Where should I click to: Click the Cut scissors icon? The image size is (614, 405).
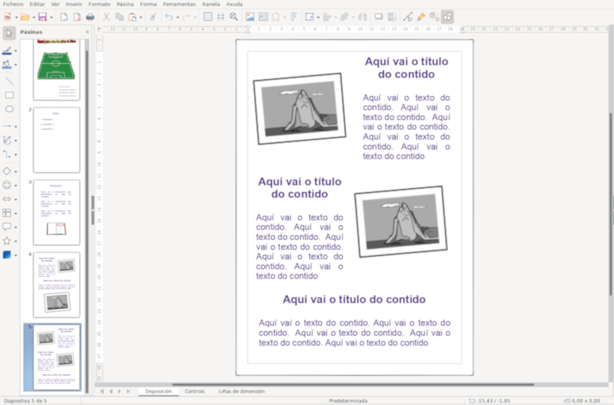click(x=106, y=16)
